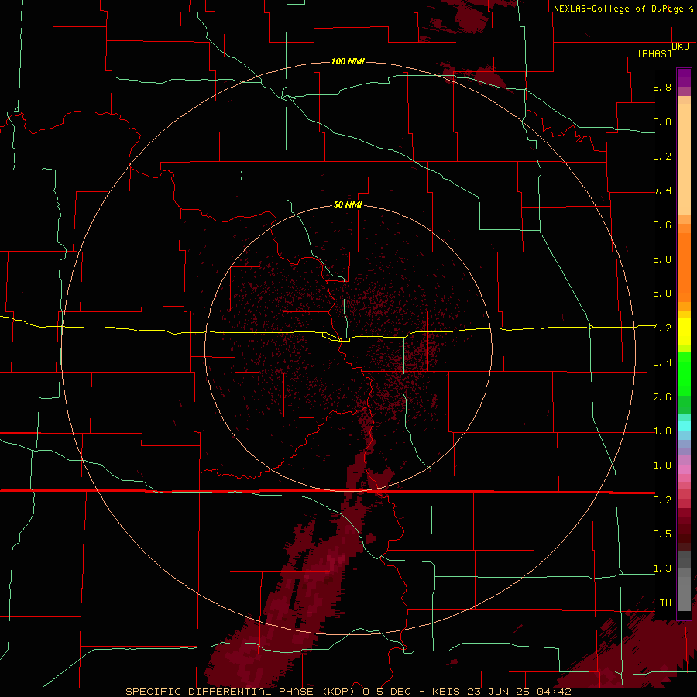Click the TH threshold label
Screen dimensions: 697x697
[x=665, y=603]
